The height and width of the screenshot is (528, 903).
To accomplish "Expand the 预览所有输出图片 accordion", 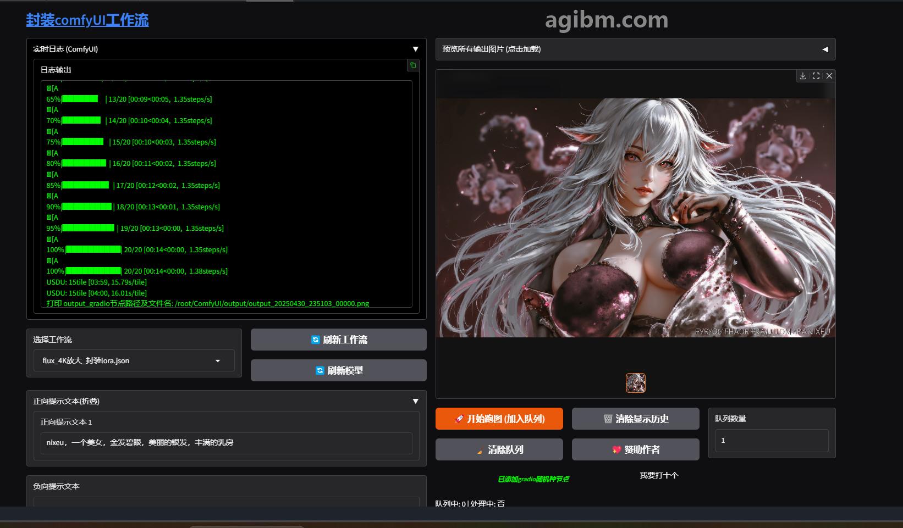I will pyautogui.click(x=635, y=49).
